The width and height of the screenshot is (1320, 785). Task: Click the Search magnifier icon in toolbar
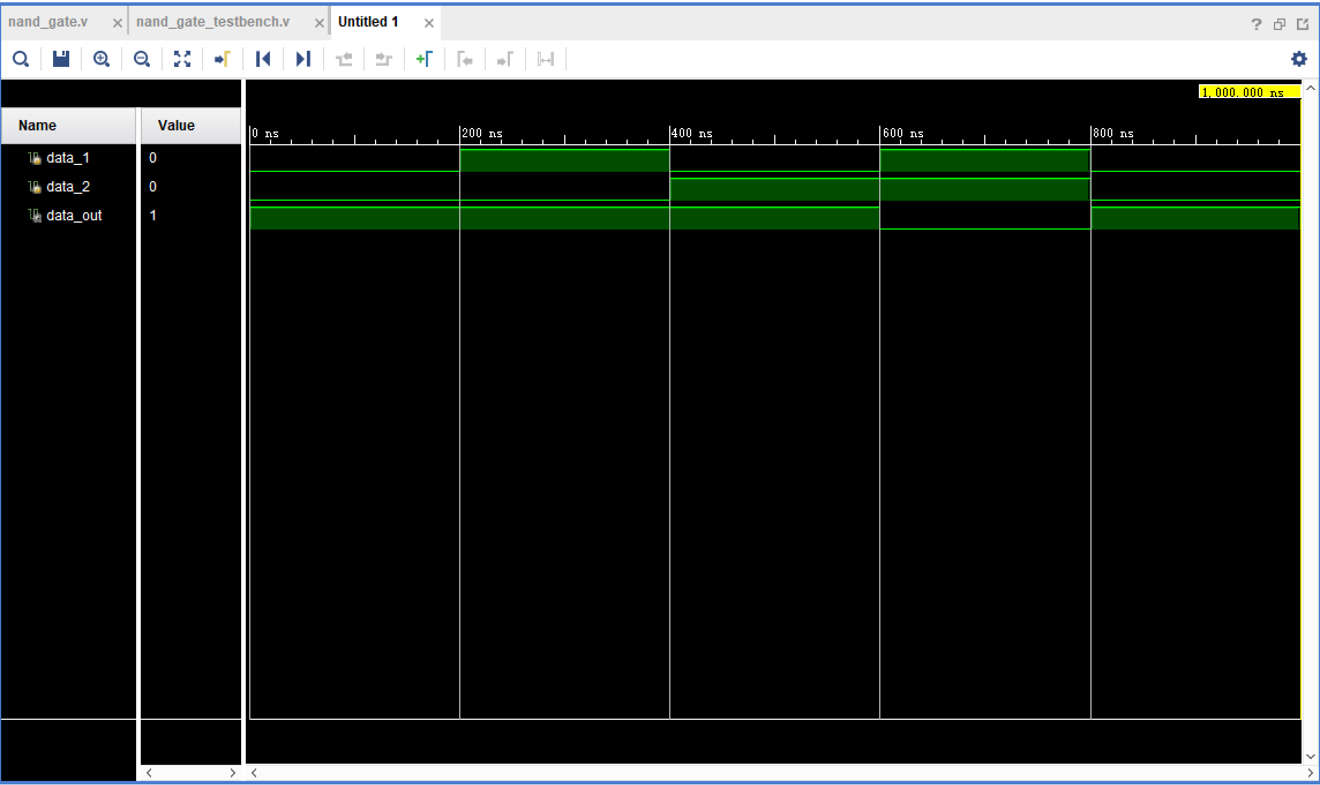point(21,59)
